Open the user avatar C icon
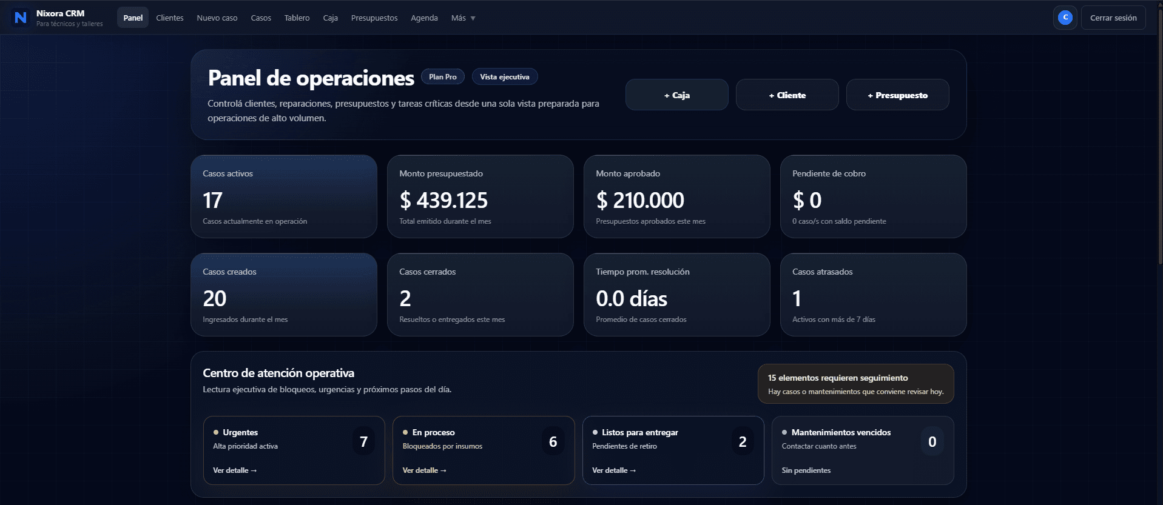Image resolution: width=1163 pixels, height=505 pixels. [x=1065, y=18]
